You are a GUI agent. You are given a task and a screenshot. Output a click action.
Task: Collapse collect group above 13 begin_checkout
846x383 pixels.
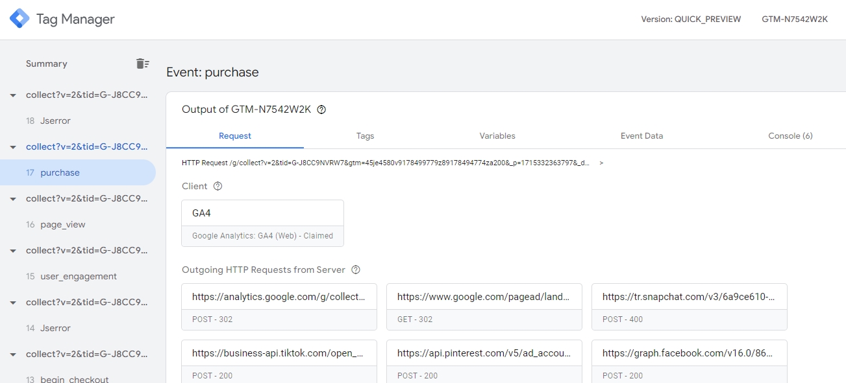pos(13,354)
